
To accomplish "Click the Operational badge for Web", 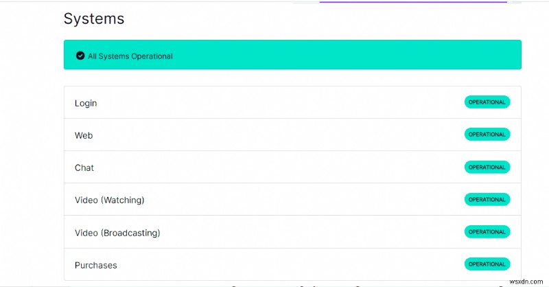I will tap(487, 135).
